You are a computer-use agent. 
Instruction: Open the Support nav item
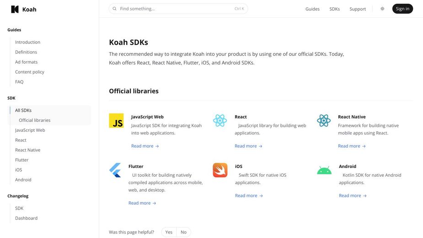[x=358, y=9]
